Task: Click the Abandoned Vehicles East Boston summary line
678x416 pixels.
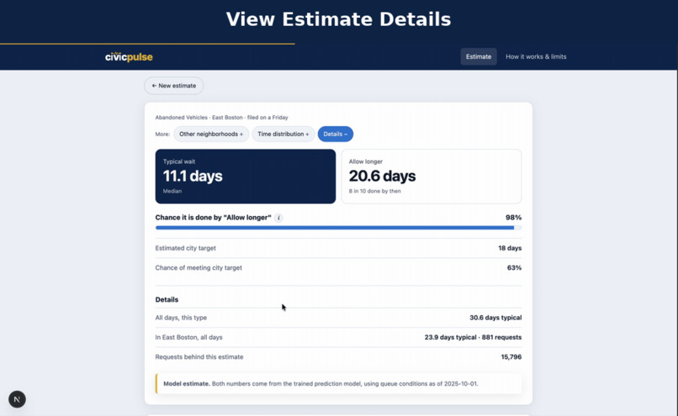Action: click(x=221, y=118)
